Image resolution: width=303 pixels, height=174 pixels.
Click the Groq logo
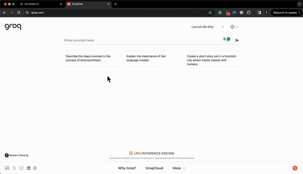13,26
